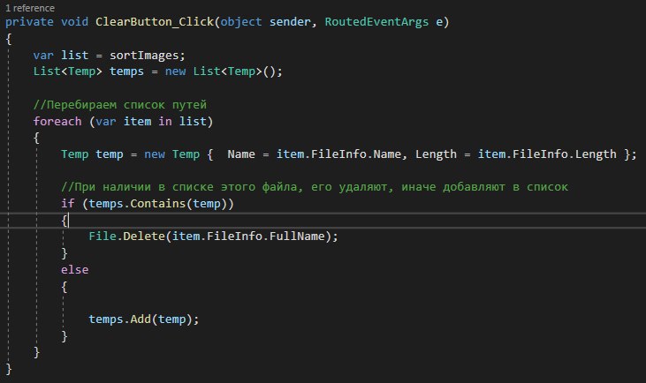The width and height of the screenshot is (646, 383).
Task: Click 'var list' declaration
Action: point(61,55)
